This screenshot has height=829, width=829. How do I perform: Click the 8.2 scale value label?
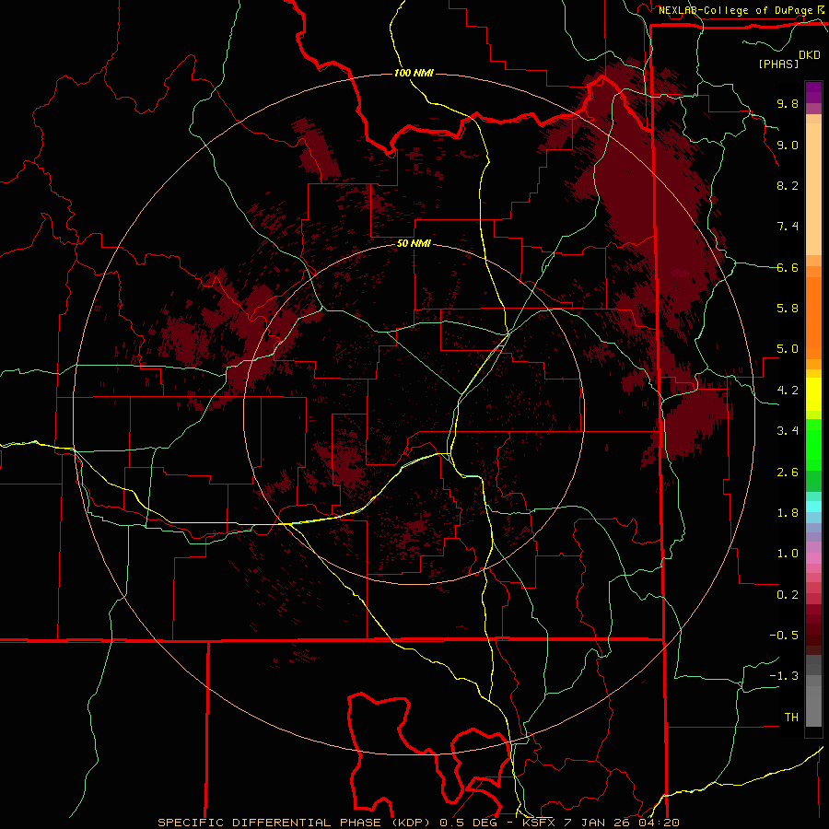tap(788, 185)
